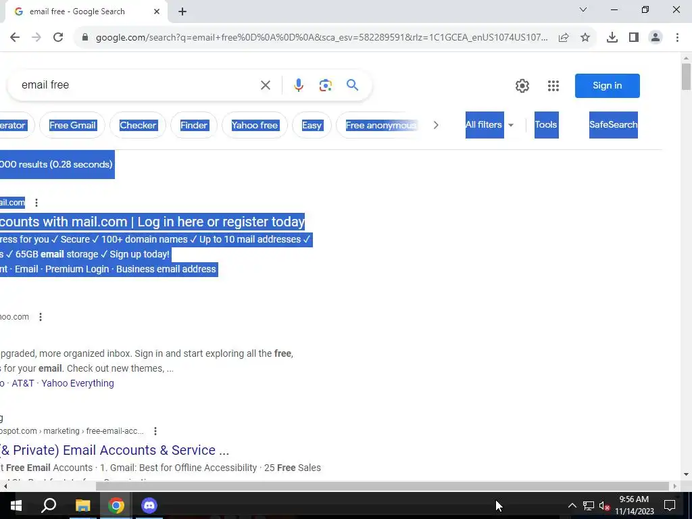692x519 pixels.
Task: Select the 'Free Gmail' filter chip
Action: 72,125
